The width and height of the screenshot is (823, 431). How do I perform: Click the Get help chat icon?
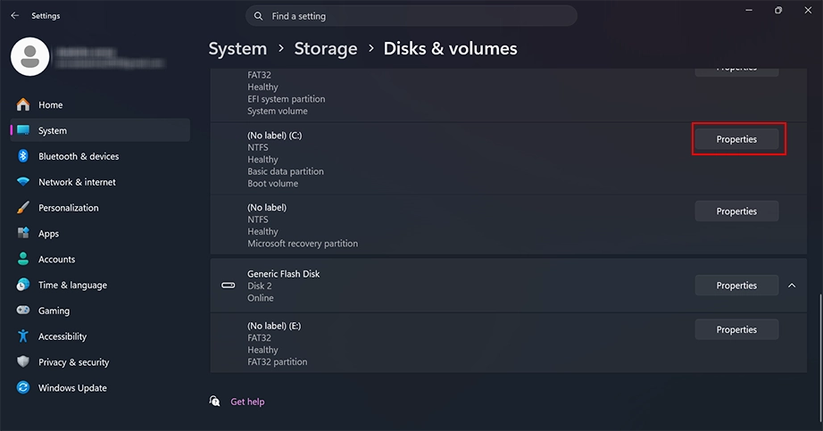coord(214,402)
